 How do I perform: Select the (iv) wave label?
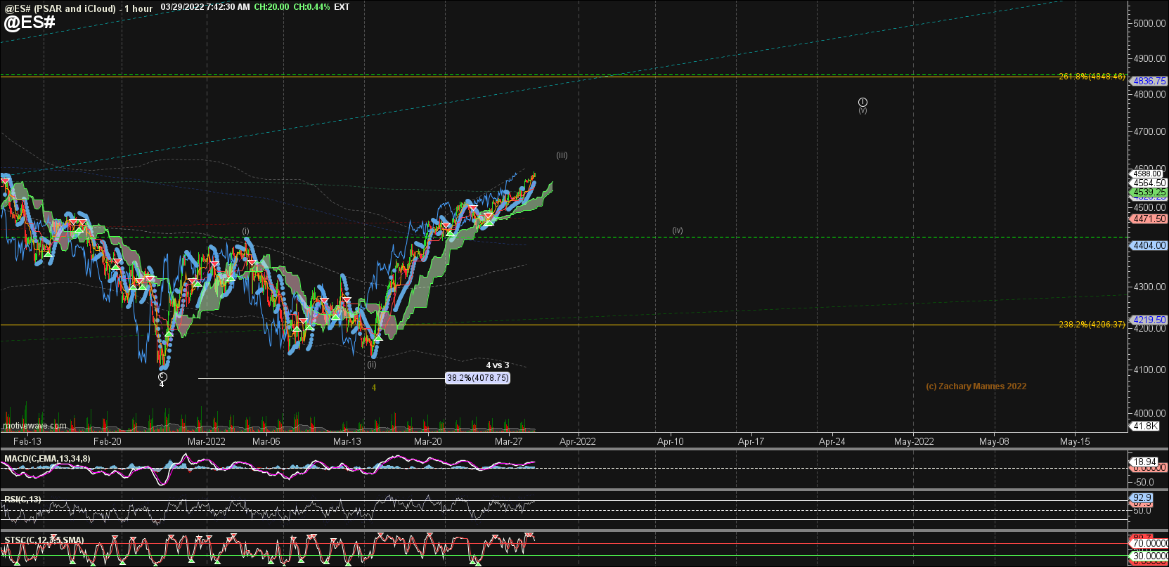pyautogui.click(x=678, y=230)
